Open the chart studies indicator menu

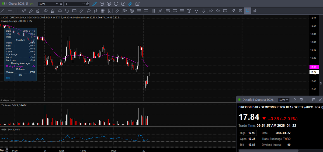tap(102, 4)
